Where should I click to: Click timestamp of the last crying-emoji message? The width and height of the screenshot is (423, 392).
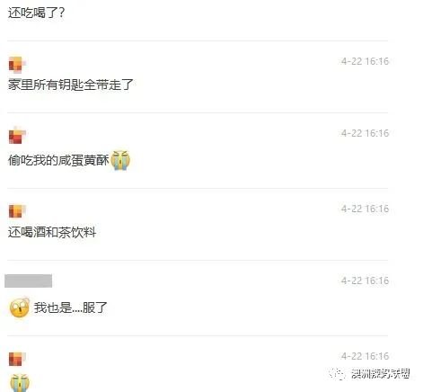(365, 356)
